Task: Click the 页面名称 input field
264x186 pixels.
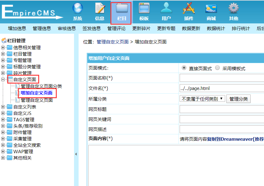Action: 222,78
